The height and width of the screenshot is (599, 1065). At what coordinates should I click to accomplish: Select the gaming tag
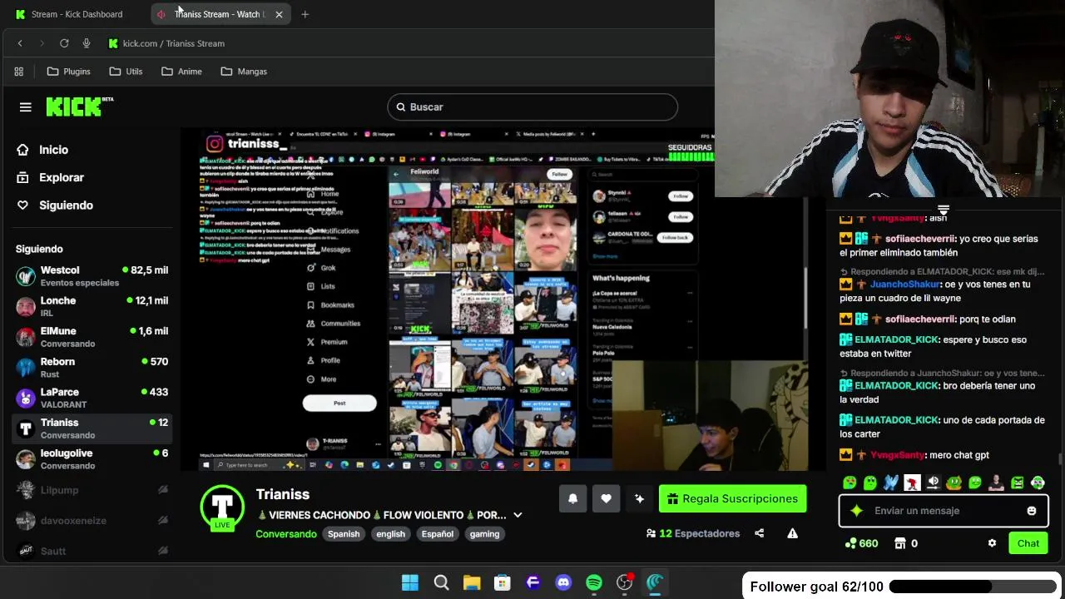click(x=484, y=534)
